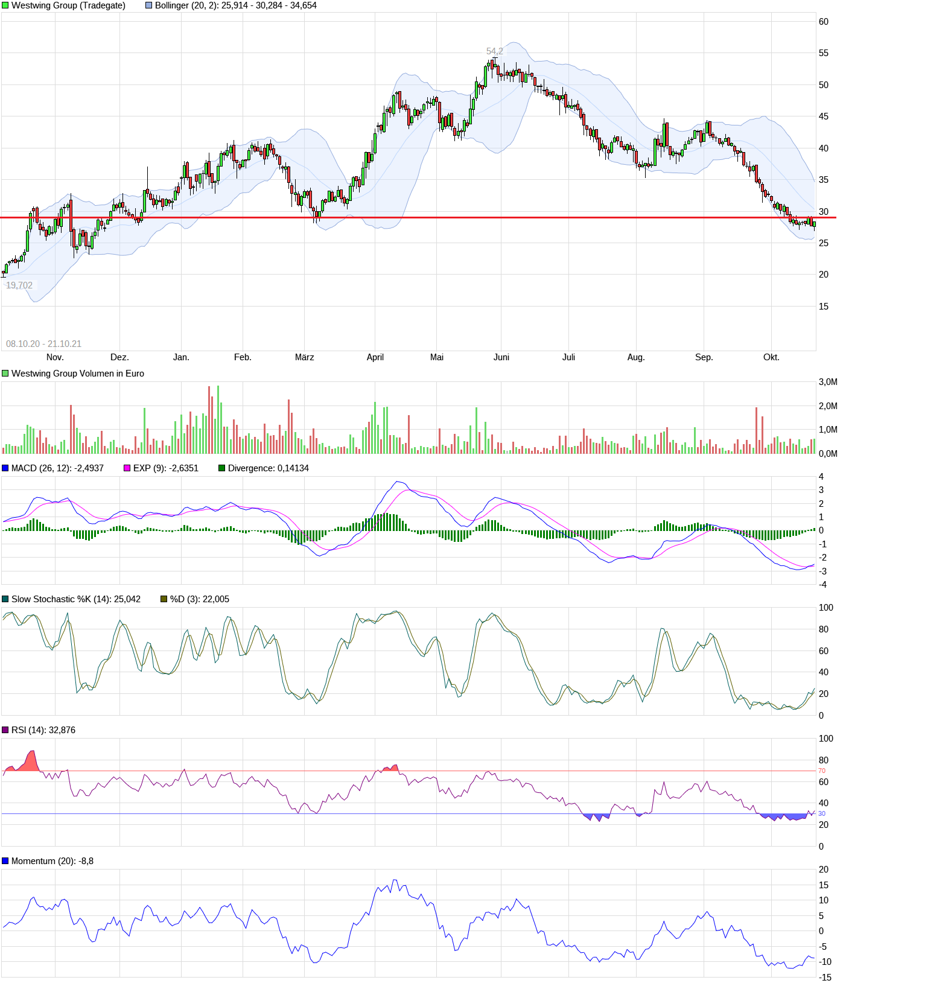The width and height of the screenshot is (951, 986).
Task: Click the 55 value on price axis
Action: (824, 53)
